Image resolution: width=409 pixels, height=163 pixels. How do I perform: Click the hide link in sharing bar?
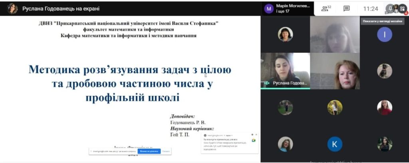166,151
